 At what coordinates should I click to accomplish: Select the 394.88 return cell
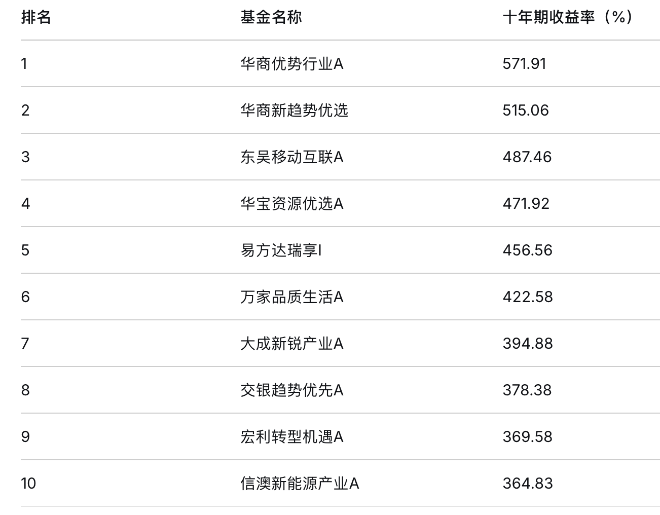(528, 344)
